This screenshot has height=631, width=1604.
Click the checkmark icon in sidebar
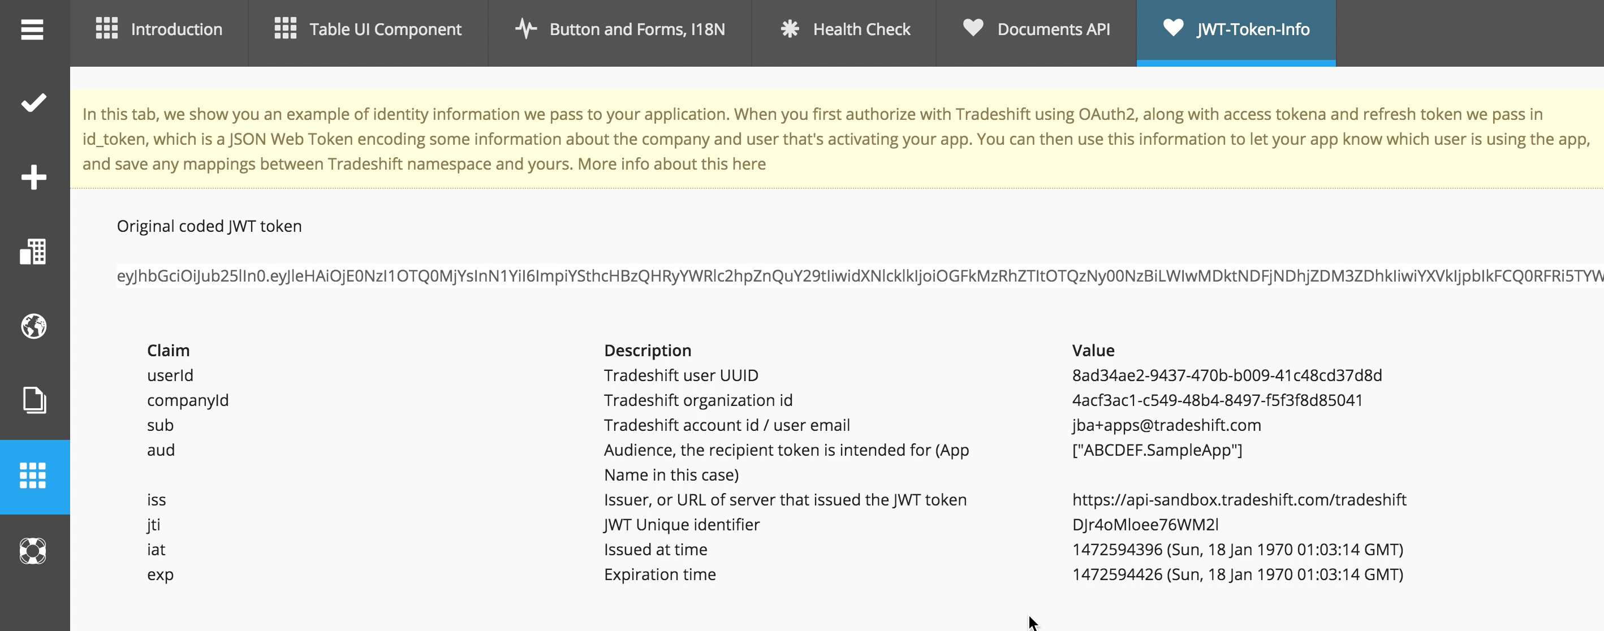point(33,103)
